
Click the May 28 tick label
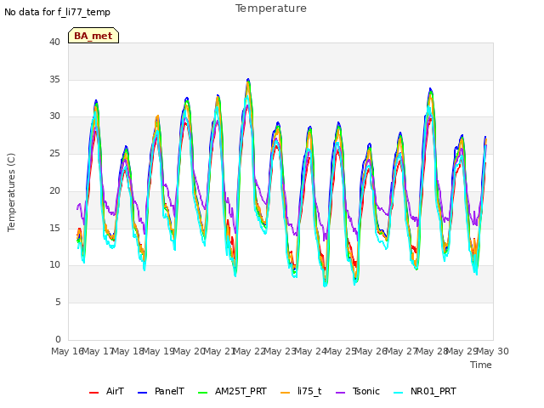point(432,351)
